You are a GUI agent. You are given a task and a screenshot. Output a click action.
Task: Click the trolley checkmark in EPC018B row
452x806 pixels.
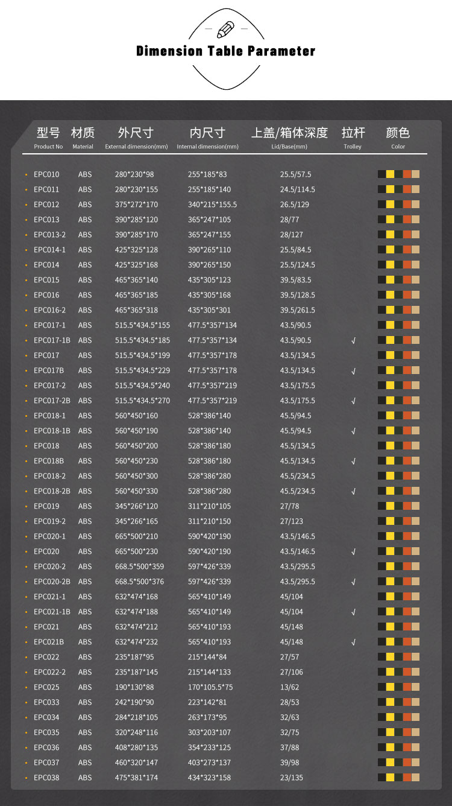[354, 461]
